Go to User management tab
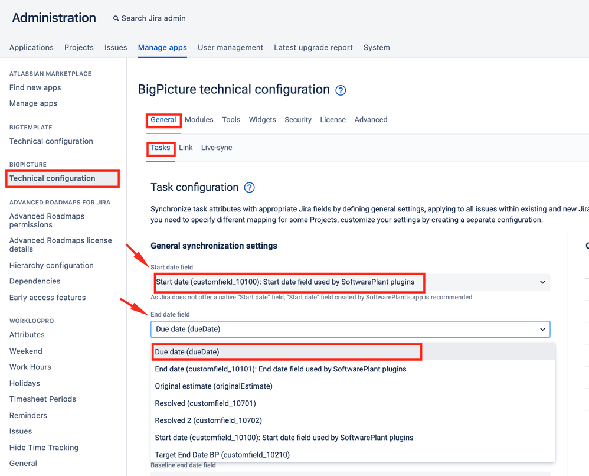 click(x=230, y=47)
